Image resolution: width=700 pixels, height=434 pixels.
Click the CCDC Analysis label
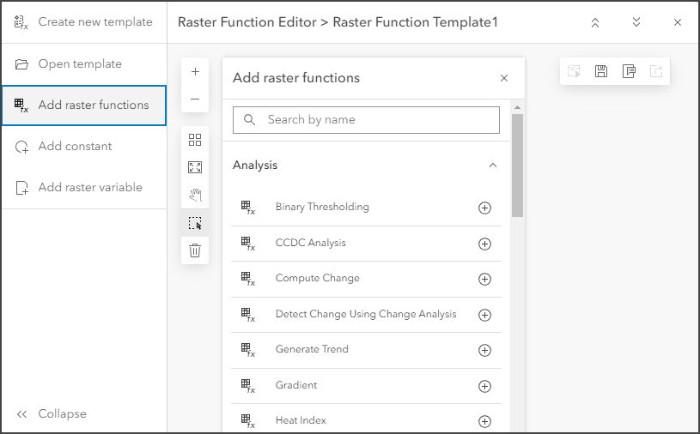point(311,243)
